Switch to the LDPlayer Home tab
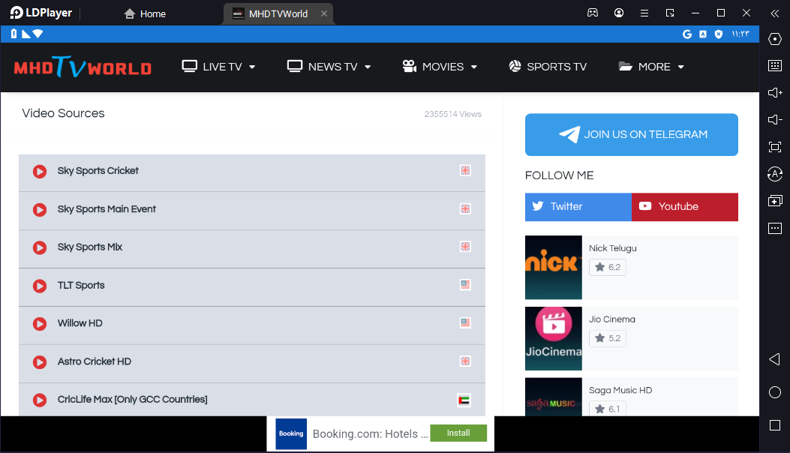Image resolution: width=790 pixels, height=453 pixels. click(145, 14)
